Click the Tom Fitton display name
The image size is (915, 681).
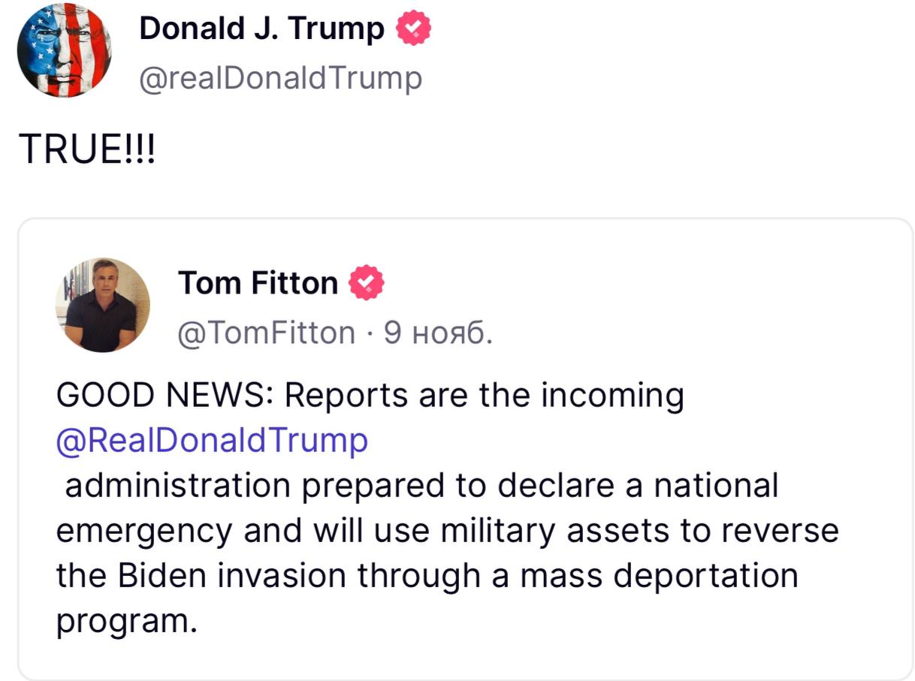tap(258, 283)
